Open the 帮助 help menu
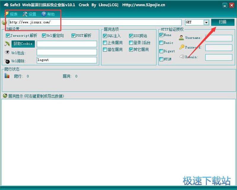 (x=48, y=14)
